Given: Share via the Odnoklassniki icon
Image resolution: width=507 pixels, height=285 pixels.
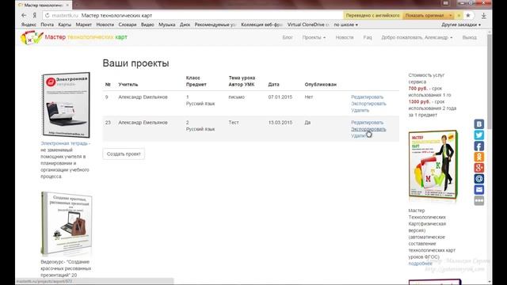Looking at the screenshot, I should point(478,157).
